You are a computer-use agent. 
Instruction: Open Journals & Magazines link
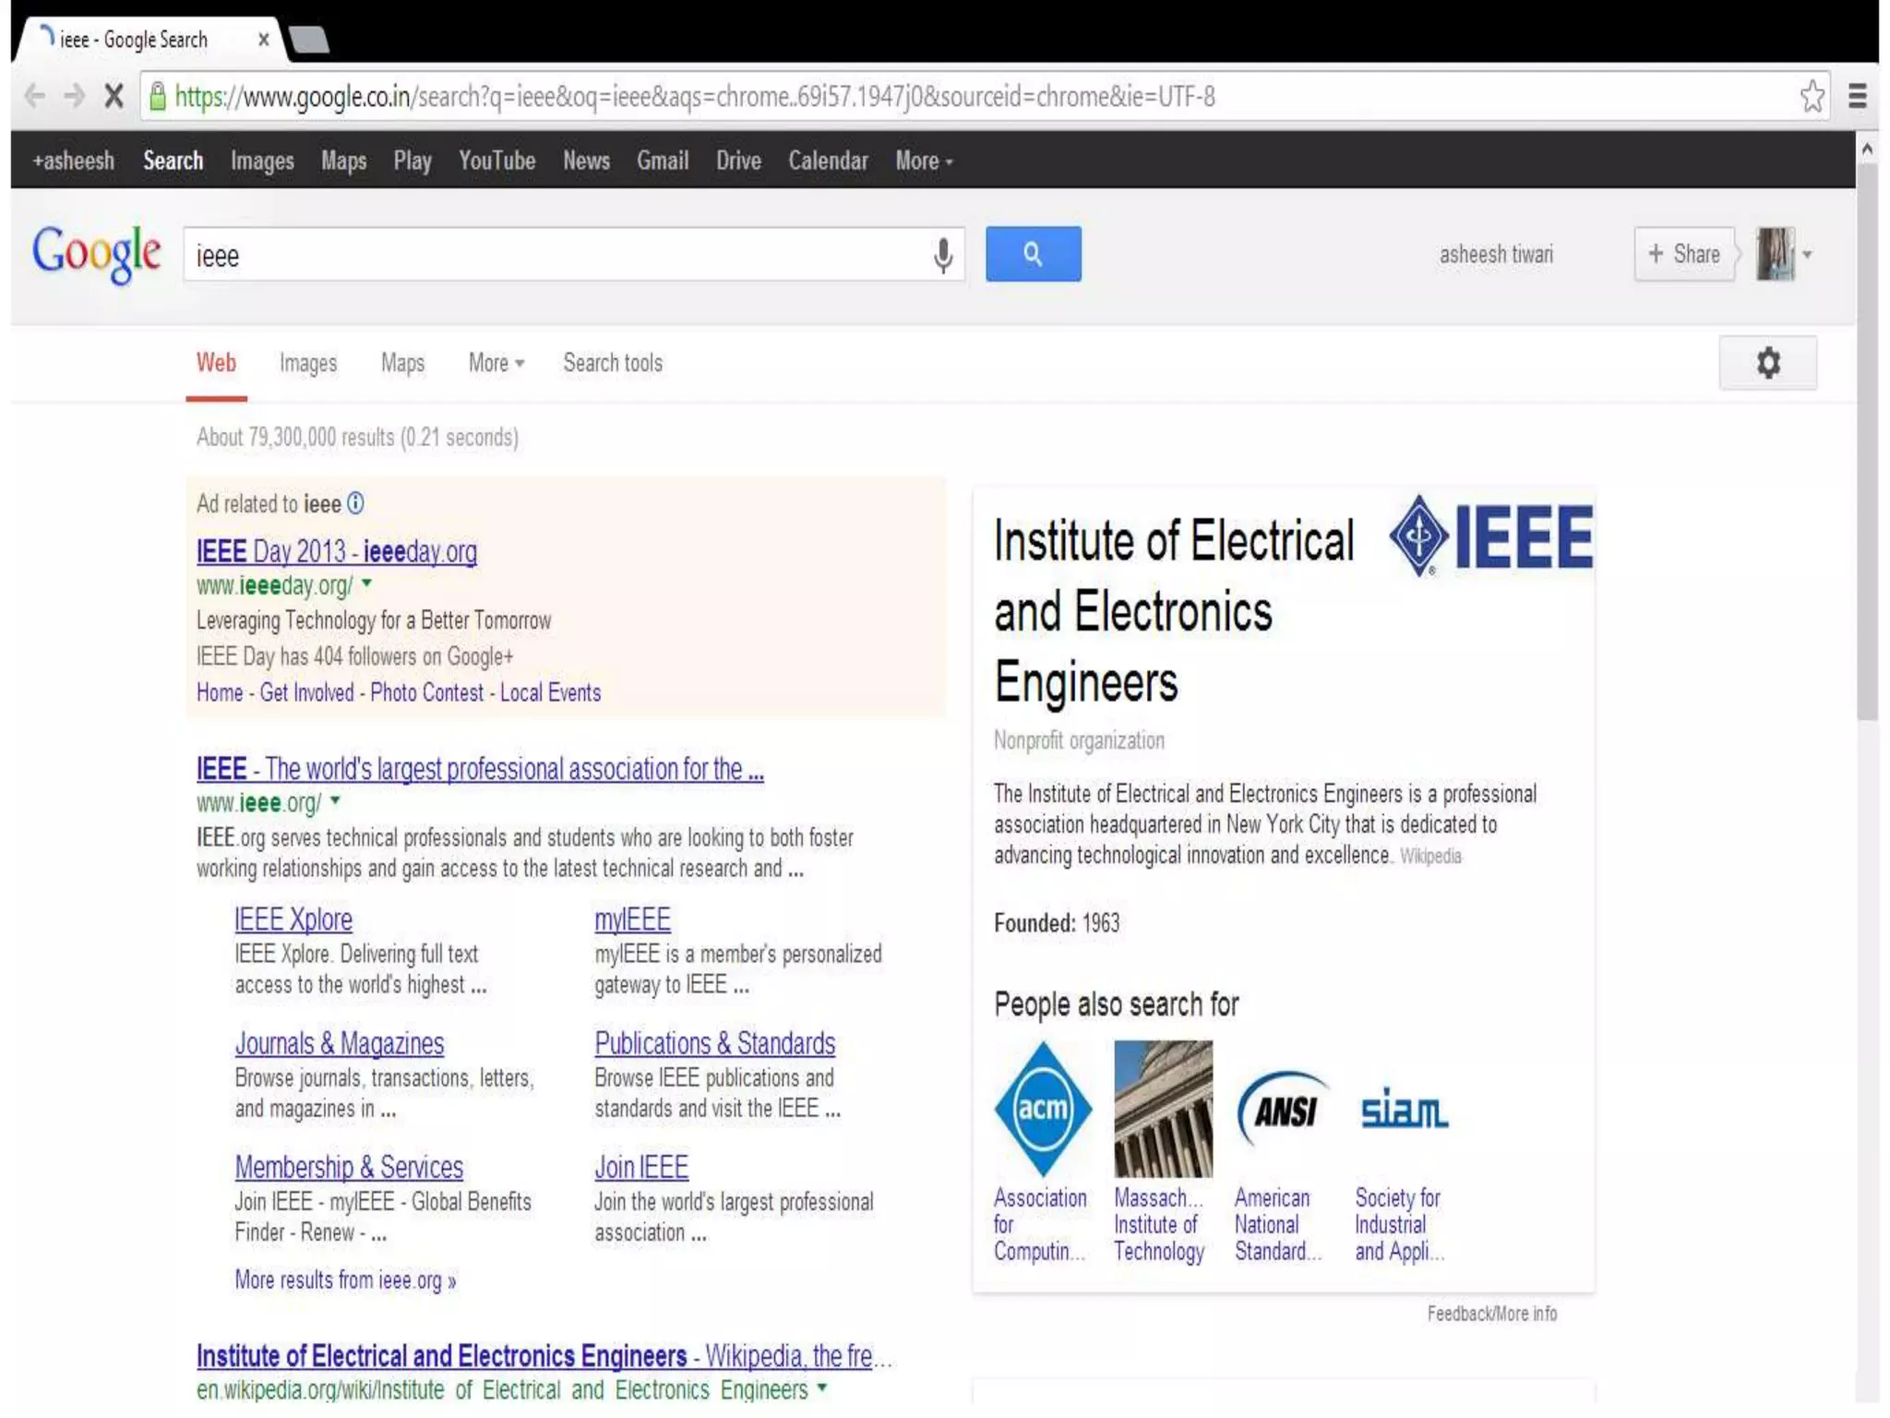pyautogui.click(x=340, y=1043)
